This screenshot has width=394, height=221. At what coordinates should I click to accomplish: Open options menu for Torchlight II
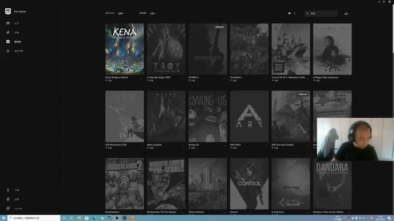266,78
